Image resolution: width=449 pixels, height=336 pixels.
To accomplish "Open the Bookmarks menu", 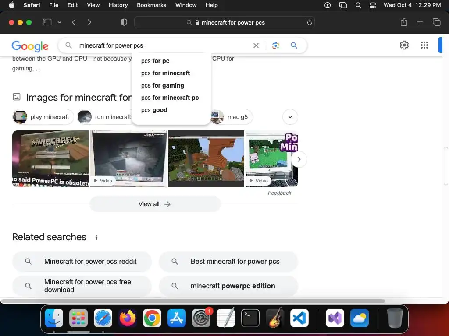I will (x=151, y=5).
